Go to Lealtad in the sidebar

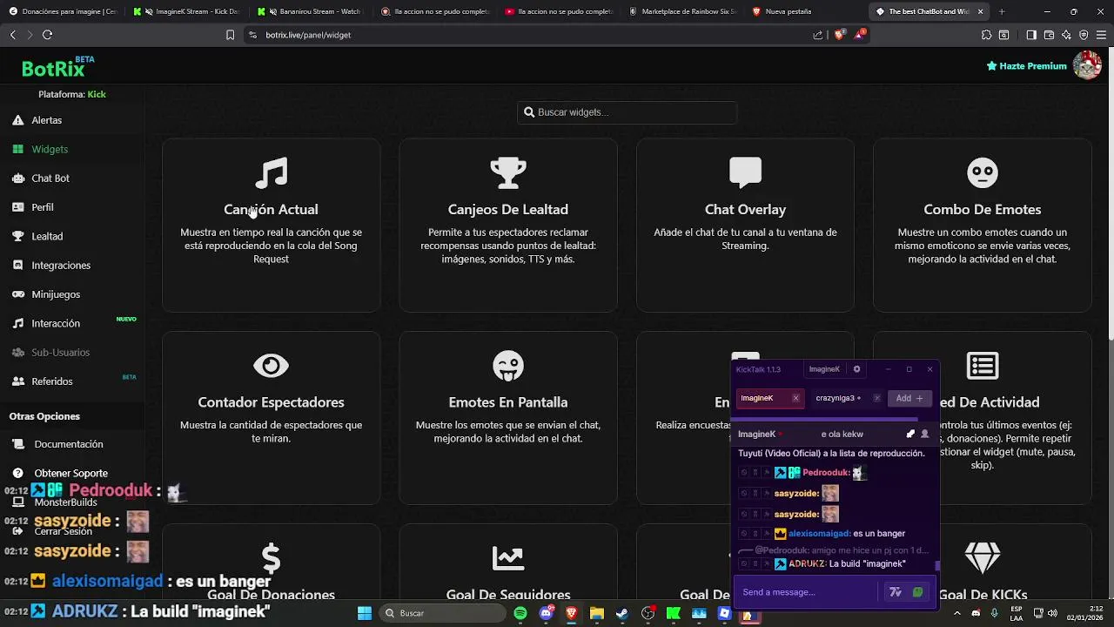coord(47,236)
